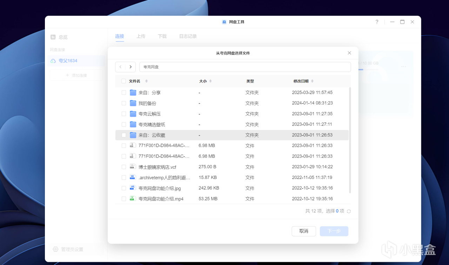This screenshot has width=449, height=265.
Task: Click the size value 275.00 B
Action: (207, 167)
